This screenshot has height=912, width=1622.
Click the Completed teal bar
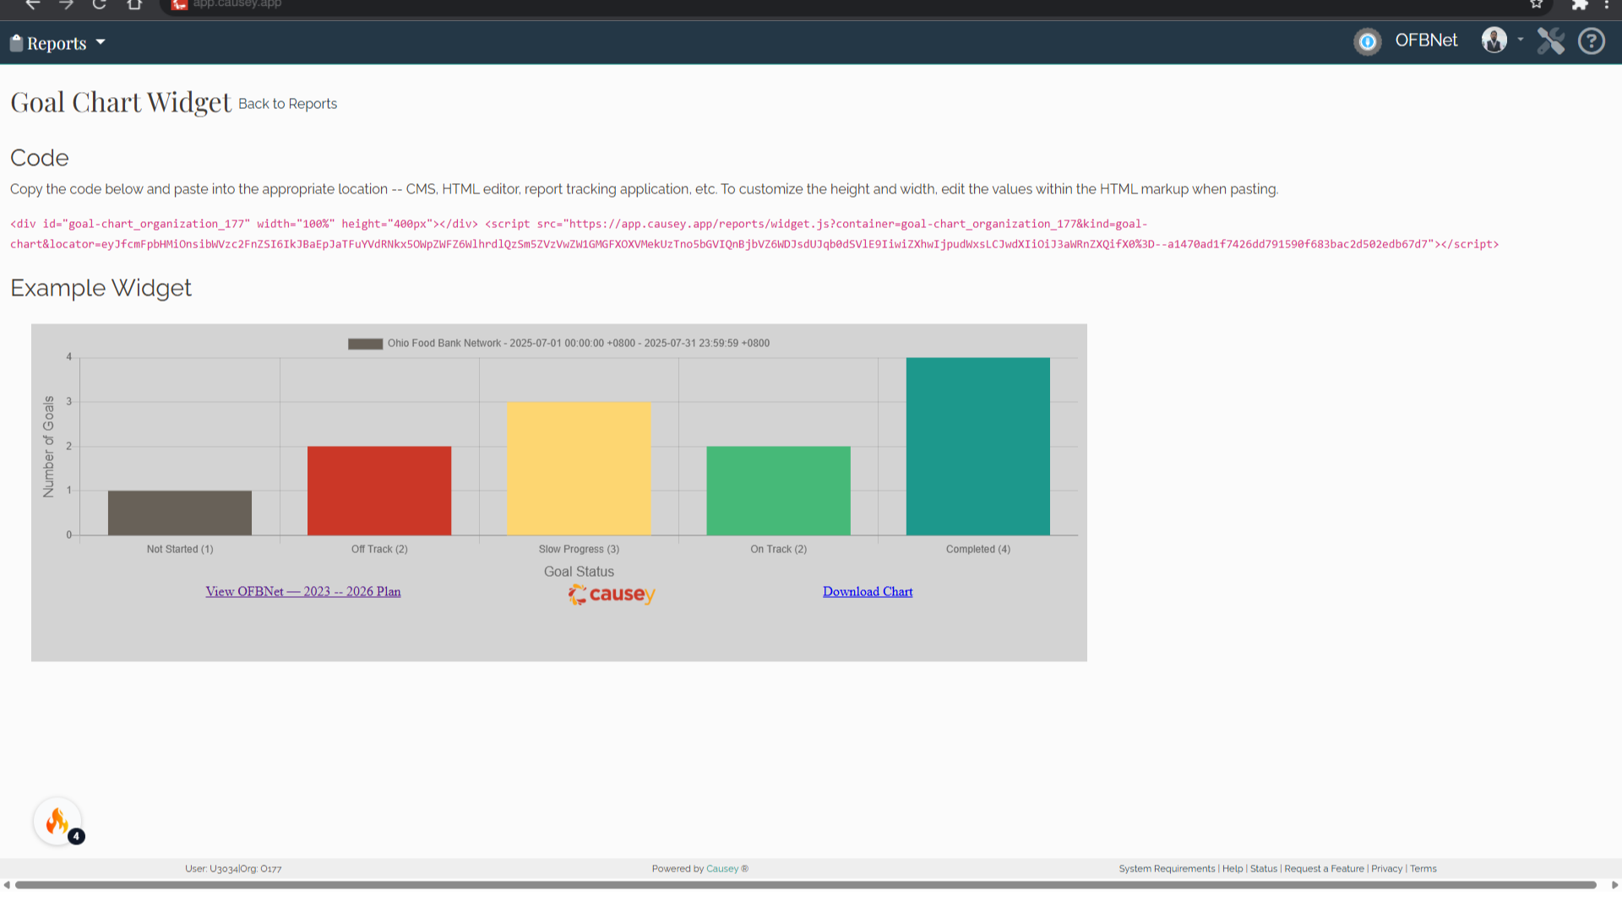pos(978,446)
